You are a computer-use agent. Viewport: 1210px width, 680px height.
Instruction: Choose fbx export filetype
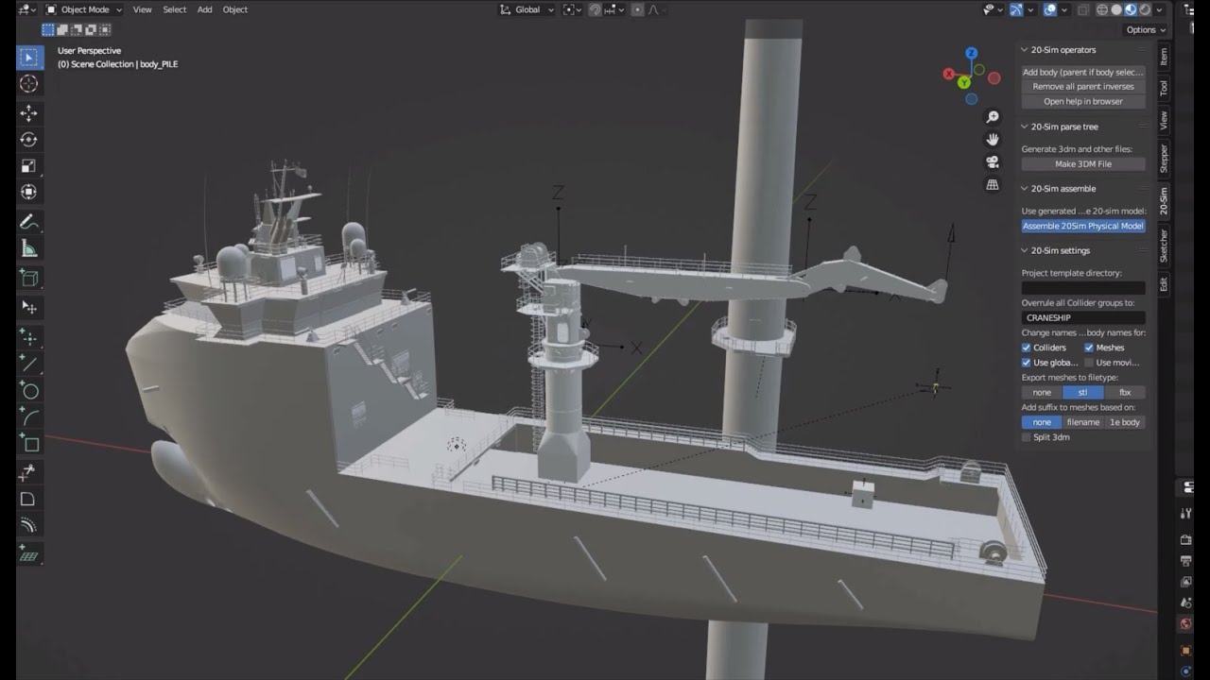(x=1125, y=392)
